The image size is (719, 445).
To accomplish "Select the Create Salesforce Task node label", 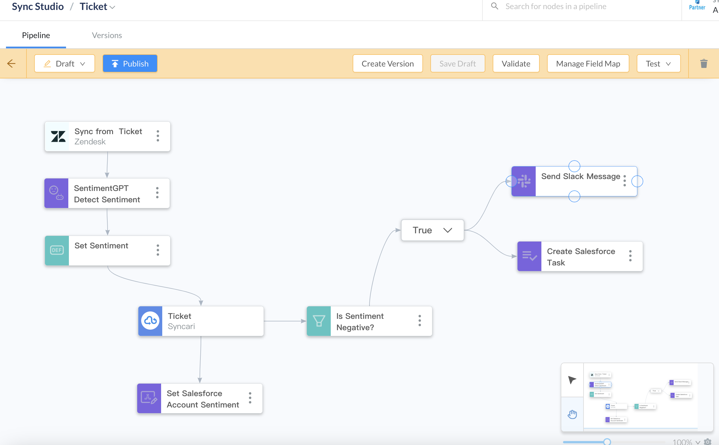I will pyautogui.click(x=581, y=257).
